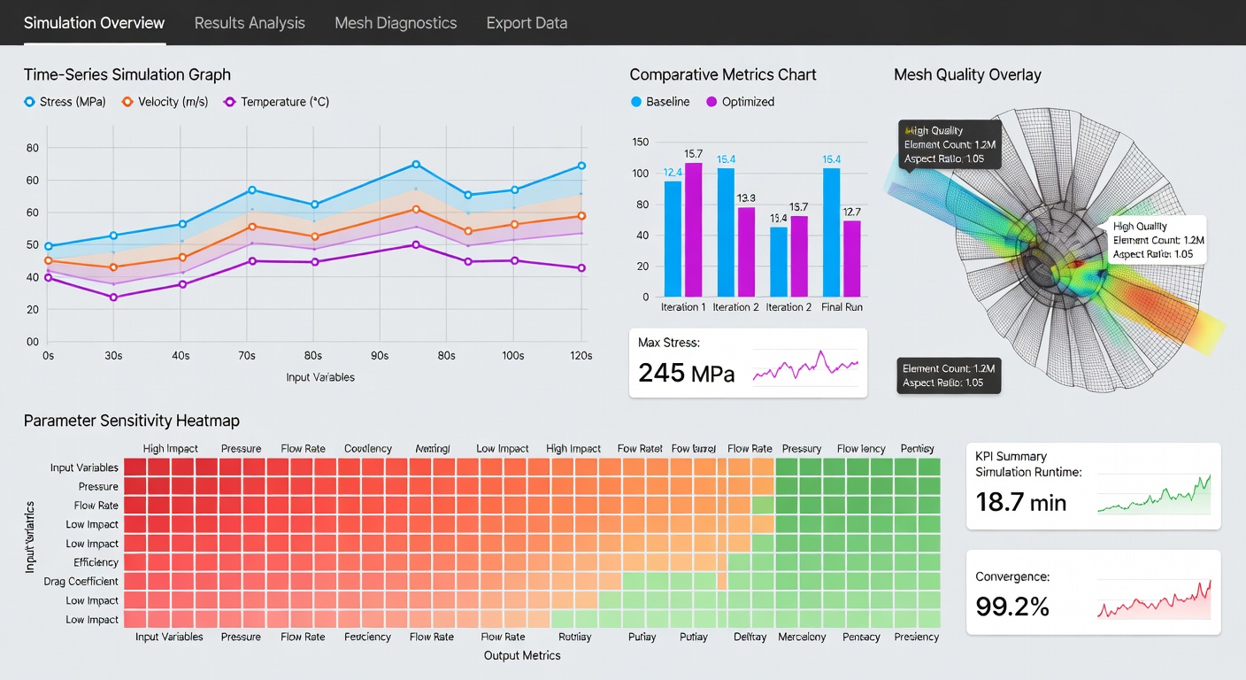This screenshot has height=680, width=1246.
Task: Click the KPI Summary heading
Action: click(x=1011, y=457)
